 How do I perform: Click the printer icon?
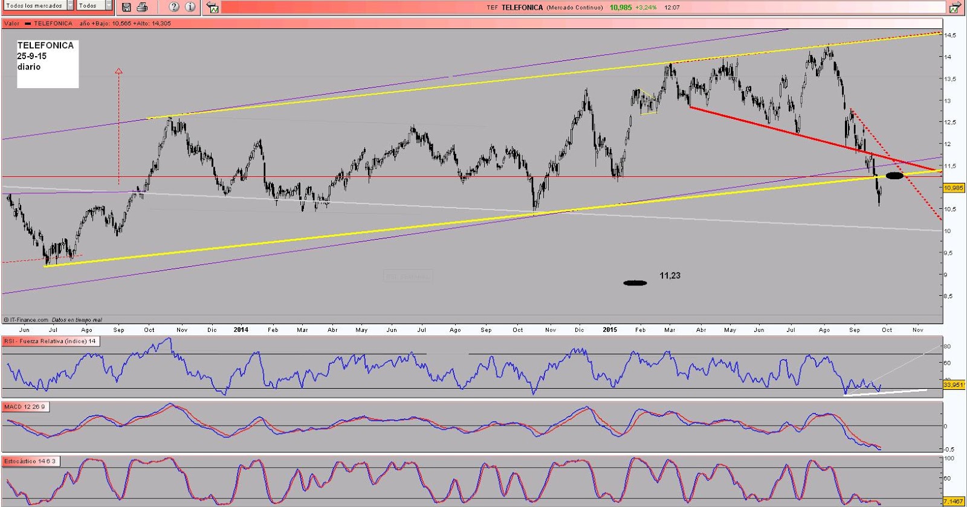coord(142,7)
